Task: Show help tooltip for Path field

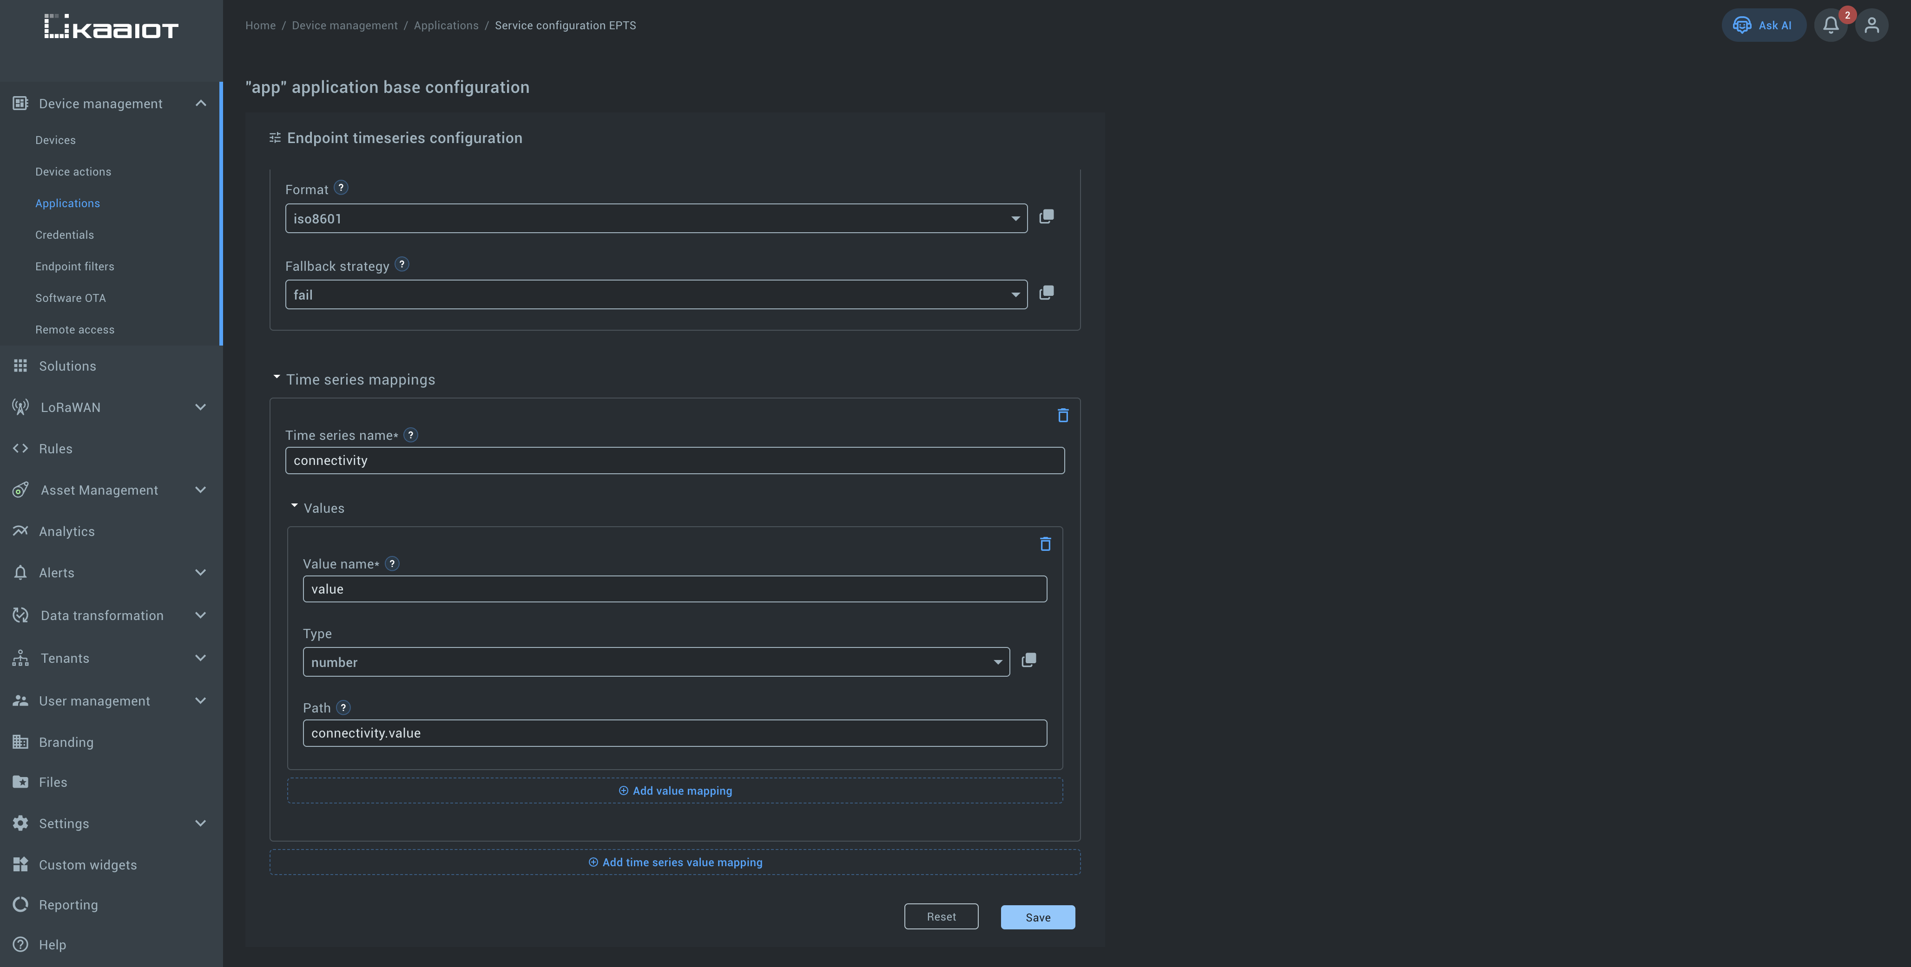Action: pos(343,707)
